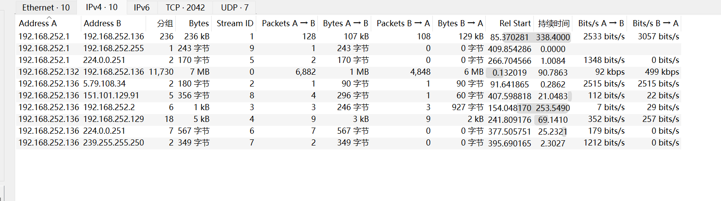Select row with Address B 5.79.108.34
This screenshot has height=201, width=721.
click(x=104, y=84)
